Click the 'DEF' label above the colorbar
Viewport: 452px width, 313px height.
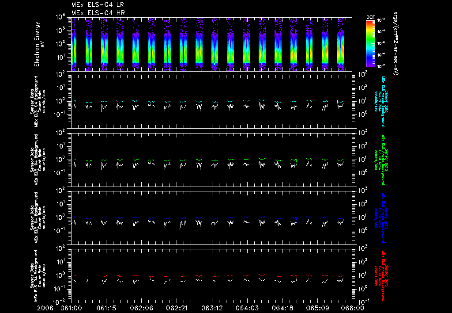coord(370,17)
